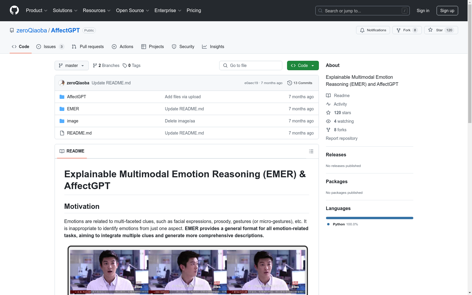Click 'Update README.md' latest commit message
The width and height of the screenshot is (472, 295).
click(x=111, y=83)
